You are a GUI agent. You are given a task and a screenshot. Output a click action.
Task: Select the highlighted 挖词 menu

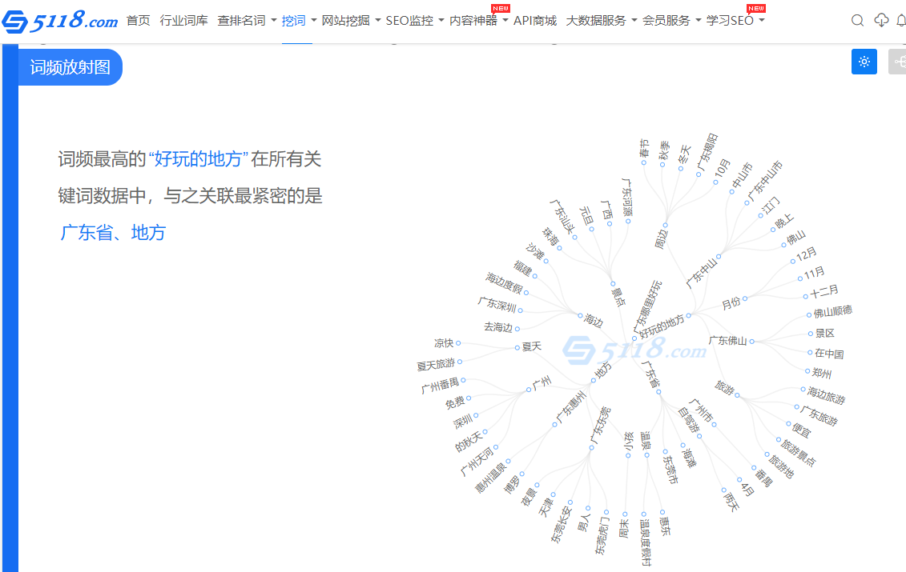coord(293,21)
